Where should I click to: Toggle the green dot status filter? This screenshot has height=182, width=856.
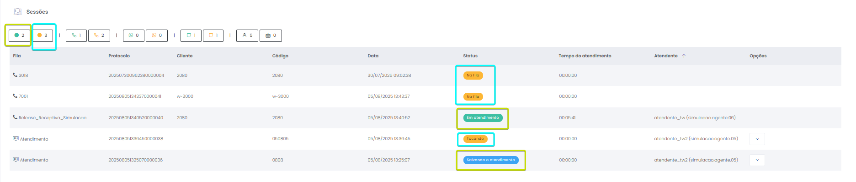click(x=20, y=35)
